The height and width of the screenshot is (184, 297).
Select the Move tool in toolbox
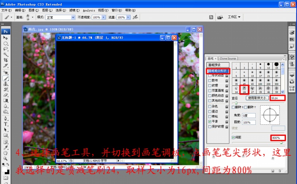click(x=6, y=38)
